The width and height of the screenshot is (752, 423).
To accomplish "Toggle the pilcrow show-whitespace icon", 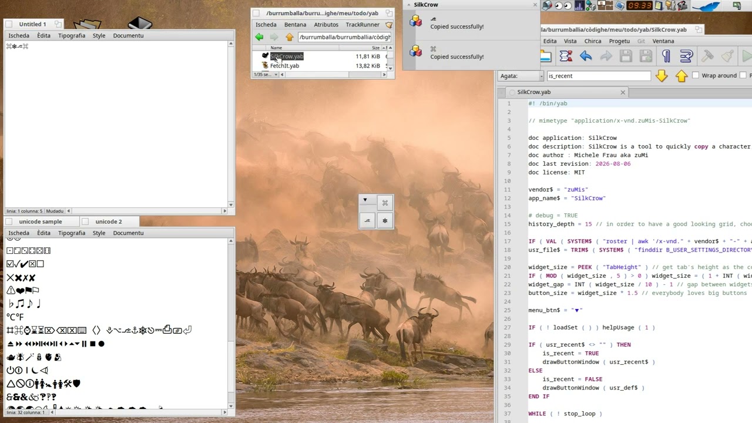I will pyautogui.click(x=666, y=56).
